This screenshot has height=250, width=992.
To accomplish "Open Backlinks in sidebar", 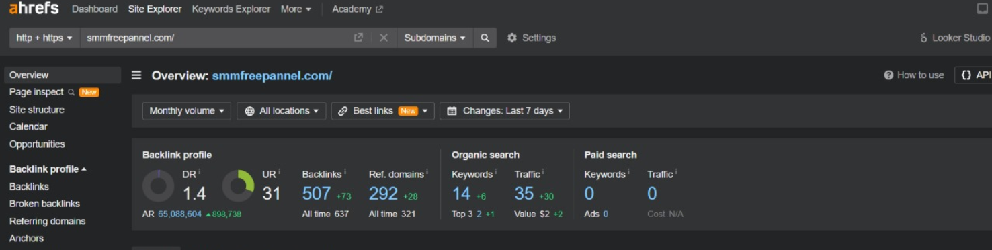I will [x=29, y=187].
